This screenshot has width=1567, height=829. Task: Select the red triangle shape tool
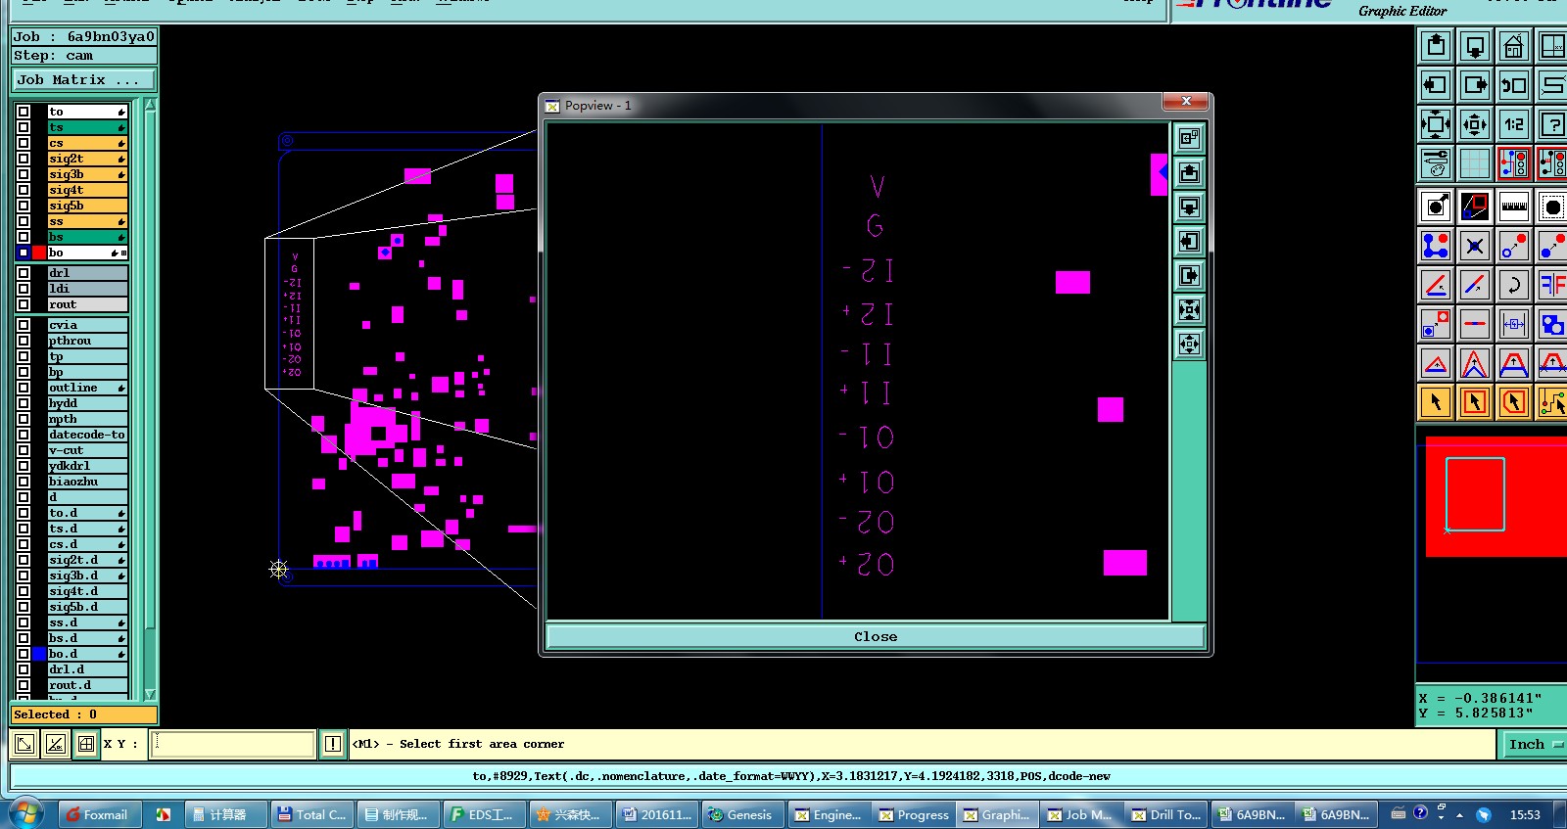[x=1436, y=365]
